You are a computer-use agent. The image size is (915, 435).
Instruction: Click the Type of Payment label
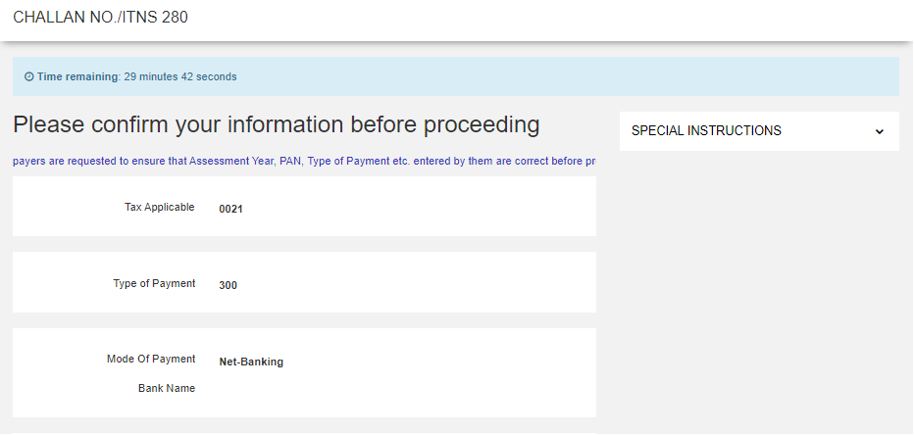pos(154,283)
